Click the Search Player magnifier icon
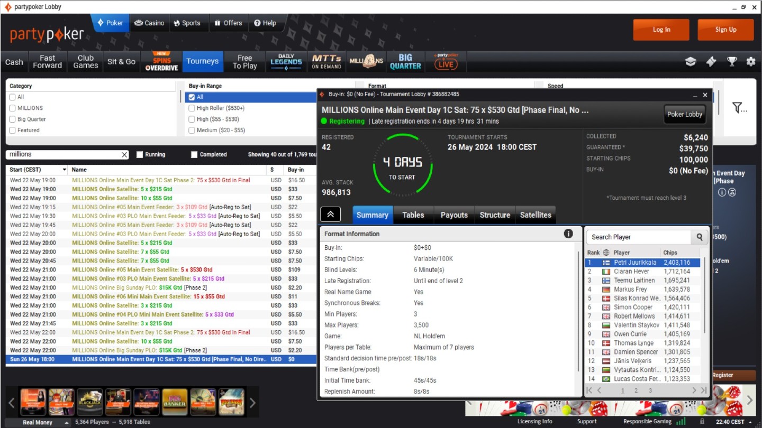 point(700,237)
